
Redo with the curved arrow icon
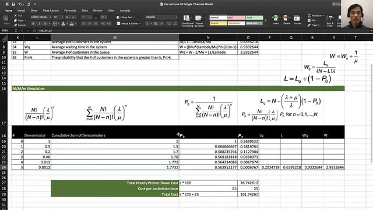point(29,4)
